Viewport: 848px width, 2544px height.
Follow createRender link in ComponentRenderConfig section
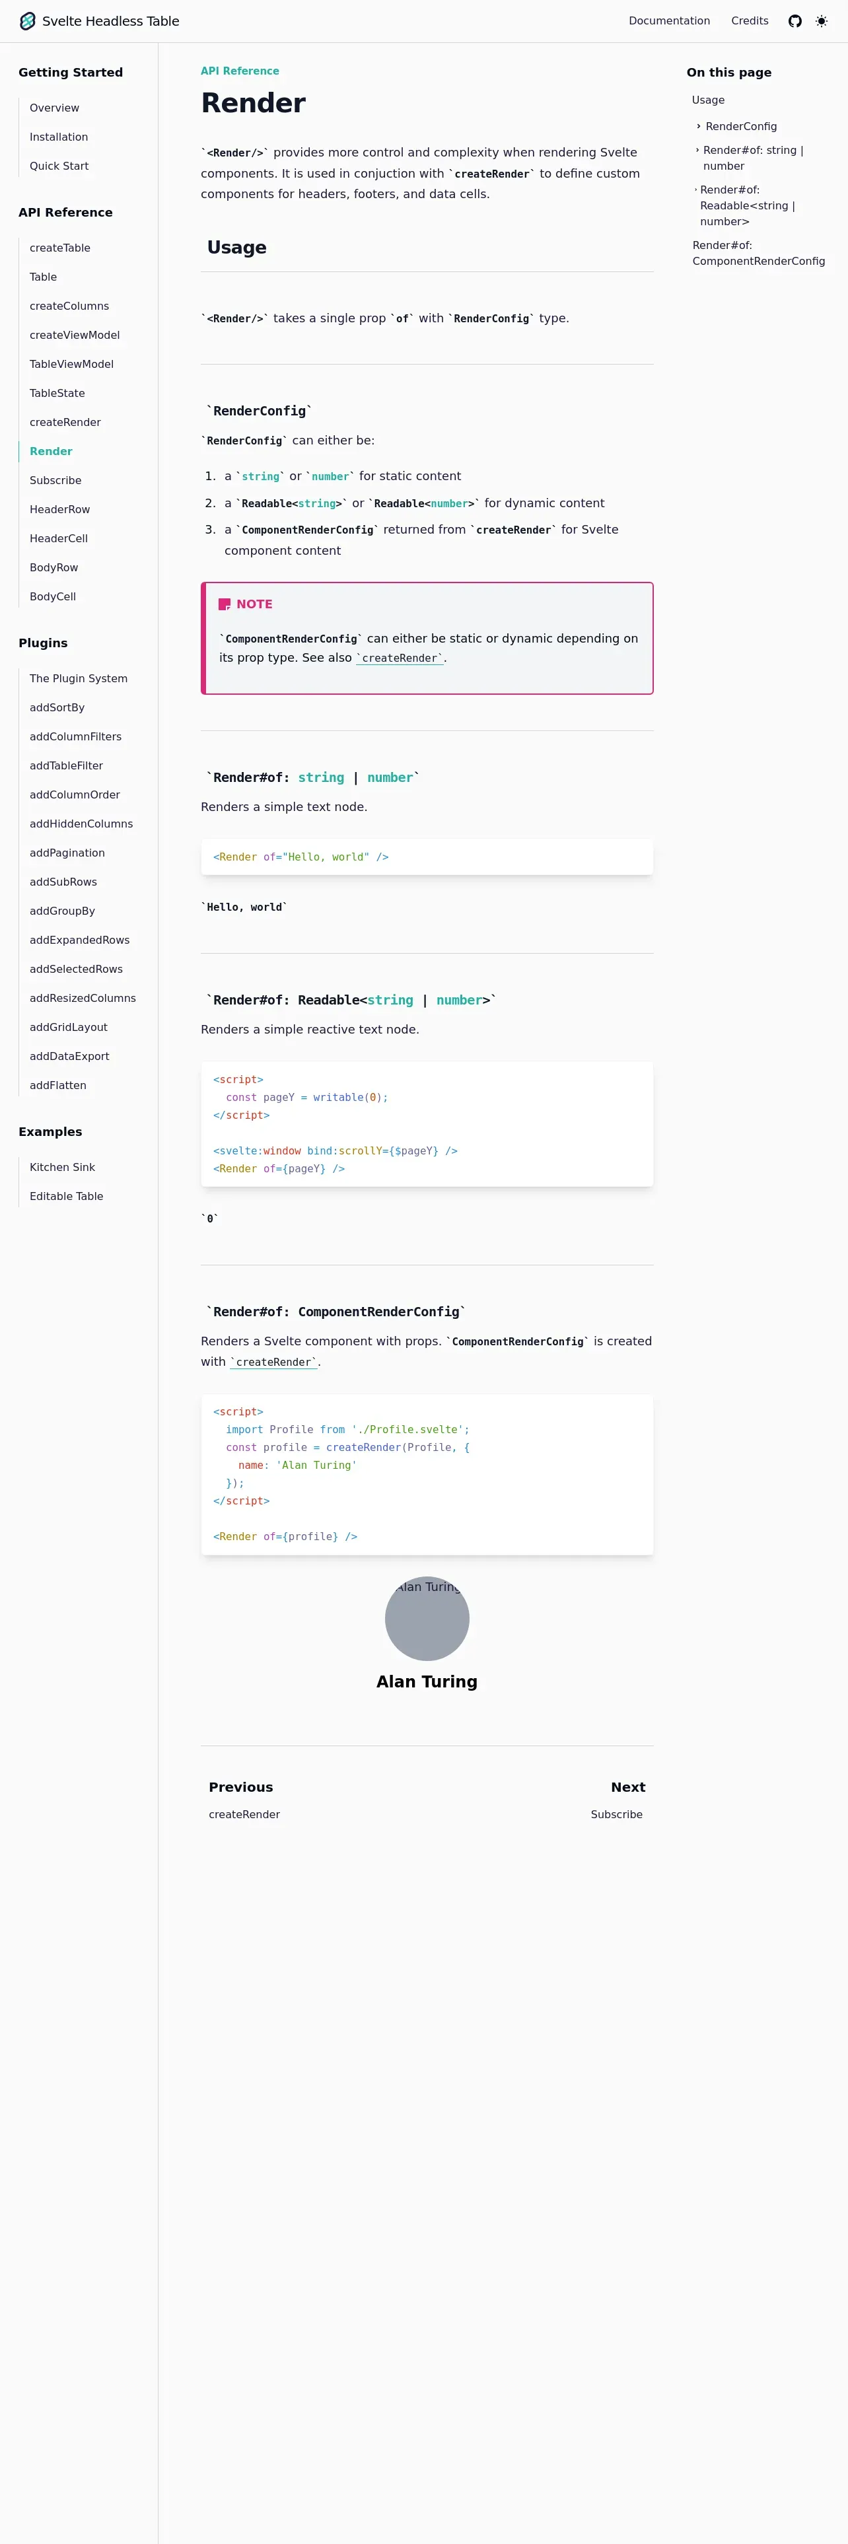(273, 1362)
